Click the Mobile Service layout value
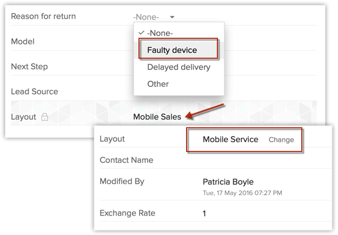Viewport: 338px width, 235px height. tap(230, 139)
